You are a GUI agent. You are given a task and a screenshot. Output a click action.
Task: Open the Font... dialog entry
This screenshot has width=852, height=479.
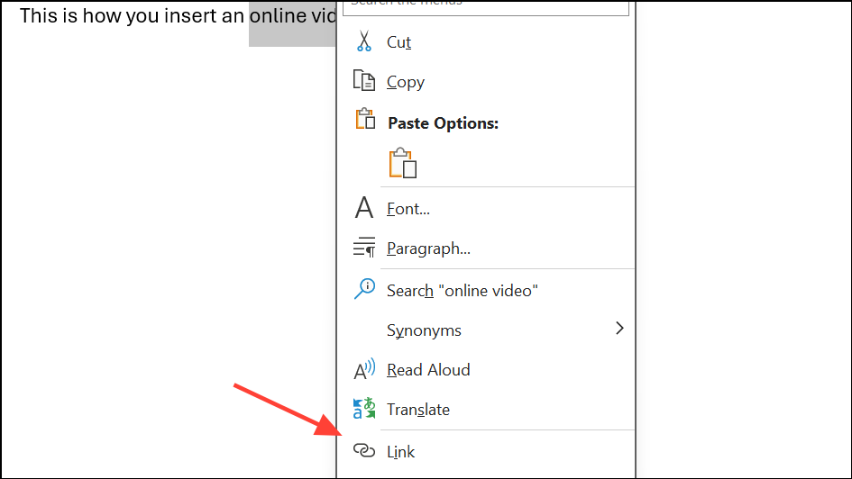click(x=408, y=209)
